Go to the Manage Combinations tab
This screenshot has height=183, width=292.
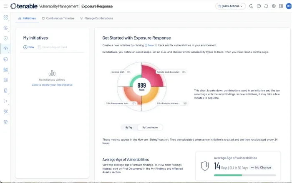(x=97, y=18)
